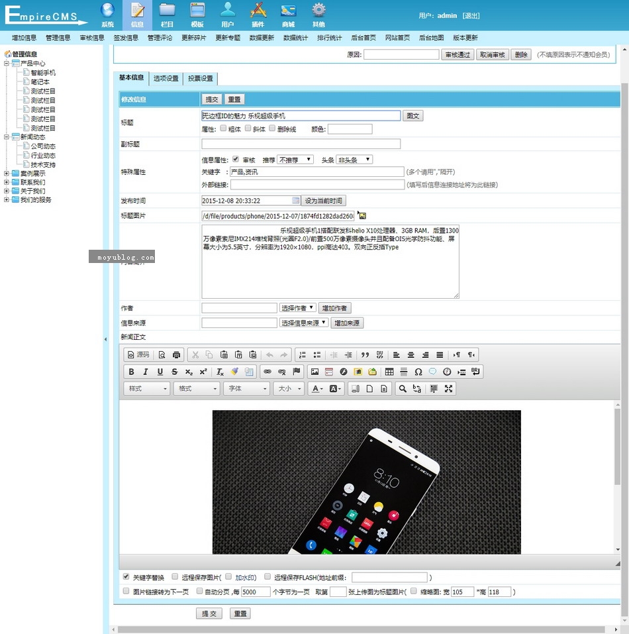Open the 审核信息 submenu item

tap(92, 38)
